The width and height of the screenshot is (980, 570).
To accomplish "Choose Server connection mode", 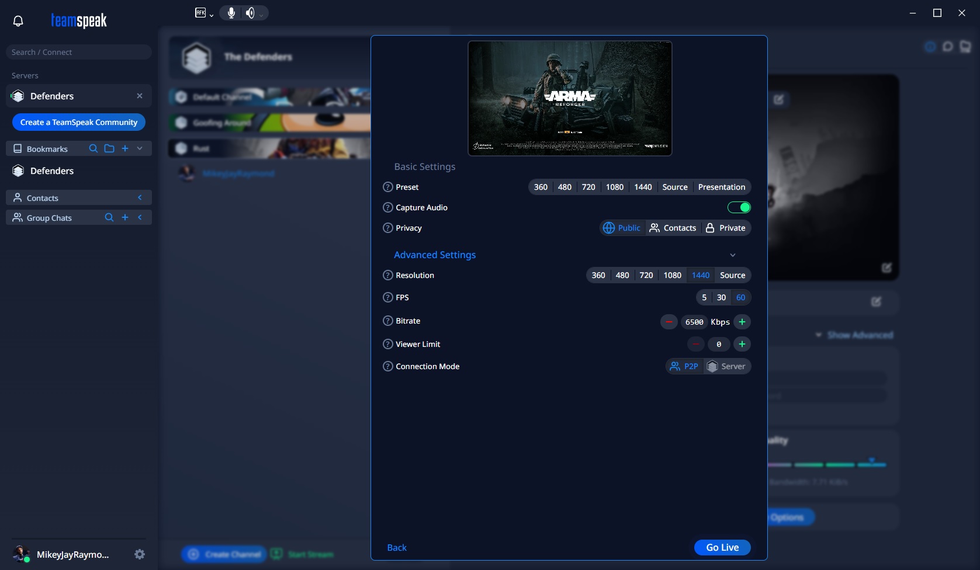I will (726, 366).
